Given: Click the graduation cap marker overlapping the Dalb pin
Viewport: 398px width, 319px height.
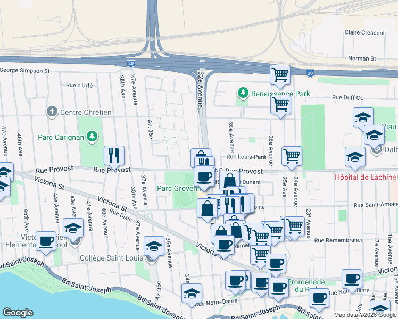Looking at the screenshot, I should point(374,136).
